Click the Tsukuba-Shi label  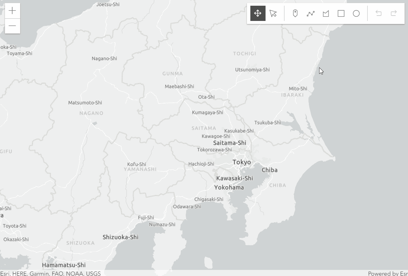click(267, 123)
